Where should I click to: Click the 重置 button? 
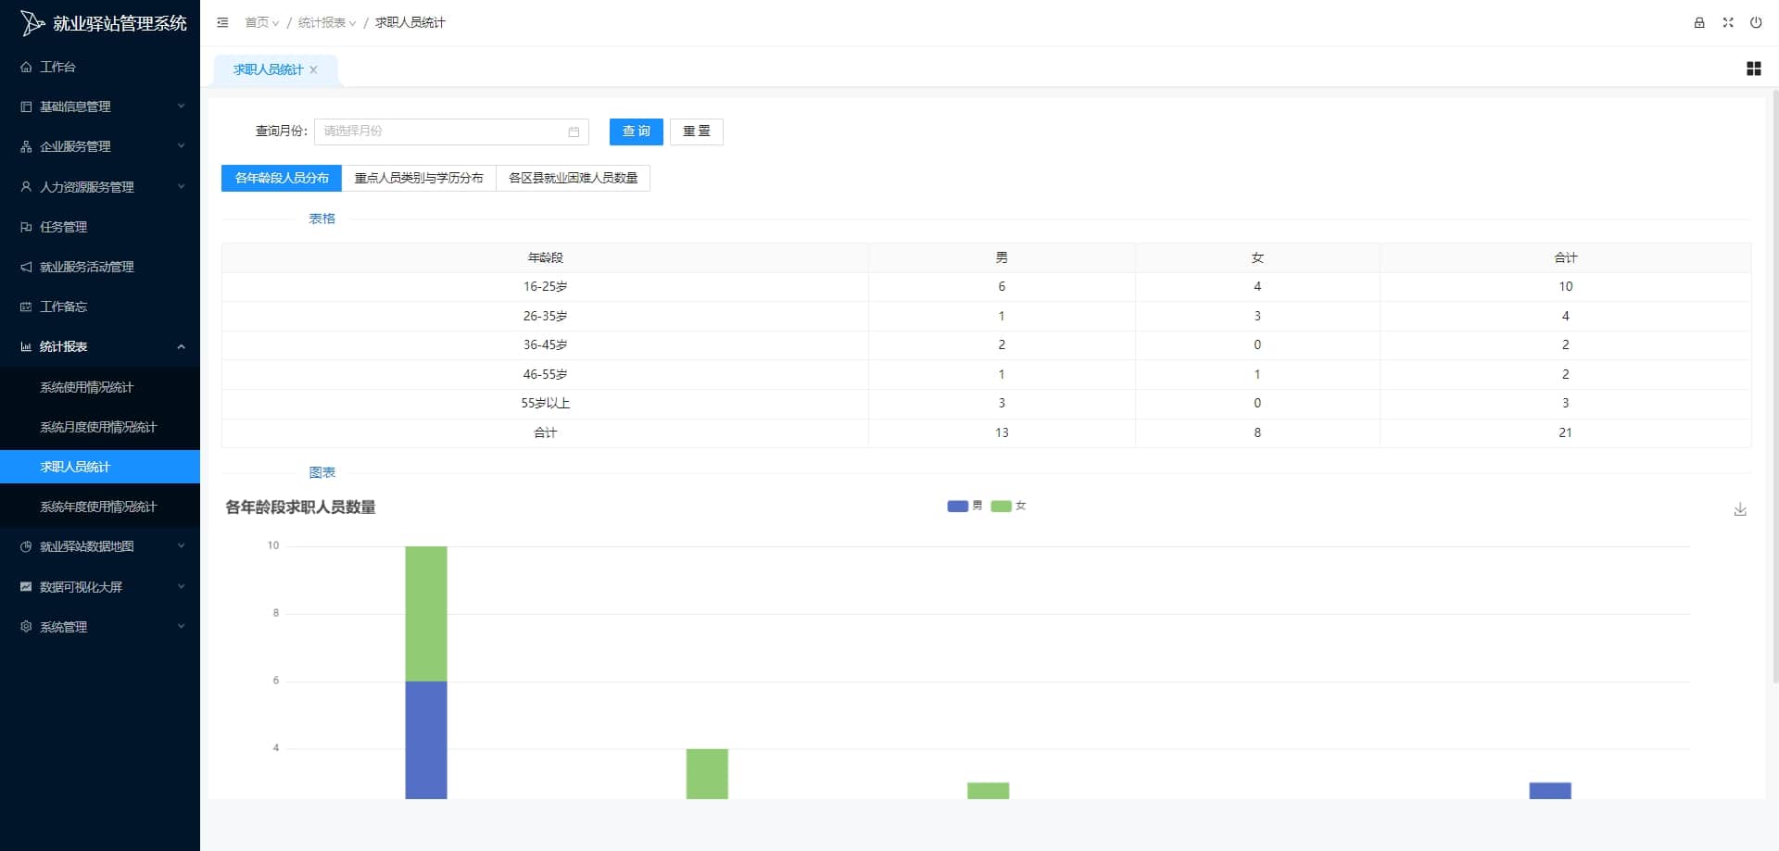coord(697,131)
